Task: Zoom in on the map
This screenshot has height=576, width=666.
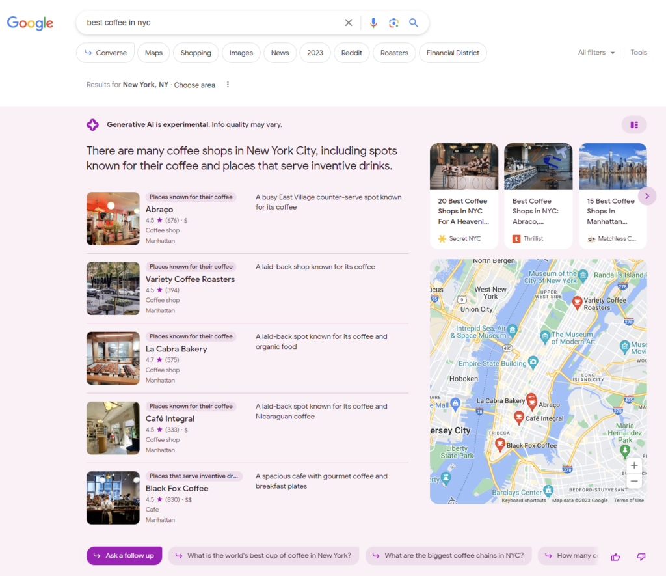Action: pos(634,465)
